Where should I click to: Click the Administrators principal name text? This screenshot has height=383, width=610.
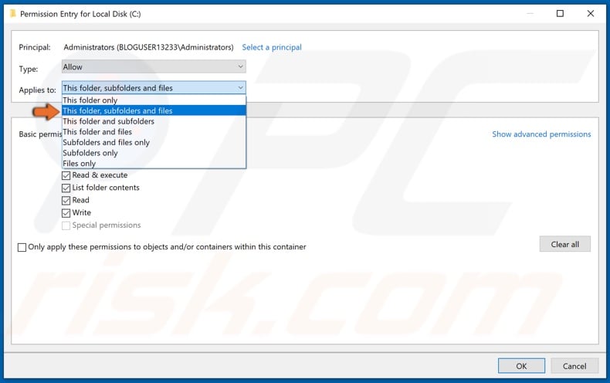tap(148, 47)
